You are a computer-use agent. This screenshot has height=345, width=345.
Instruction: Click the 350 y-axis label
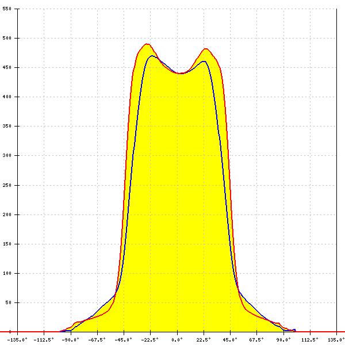[7, 126]
